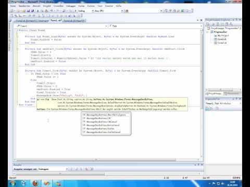Click last icon in solution explorer toolbar
250x187 pixels.
pyautogui.click(x=231, y=24)
